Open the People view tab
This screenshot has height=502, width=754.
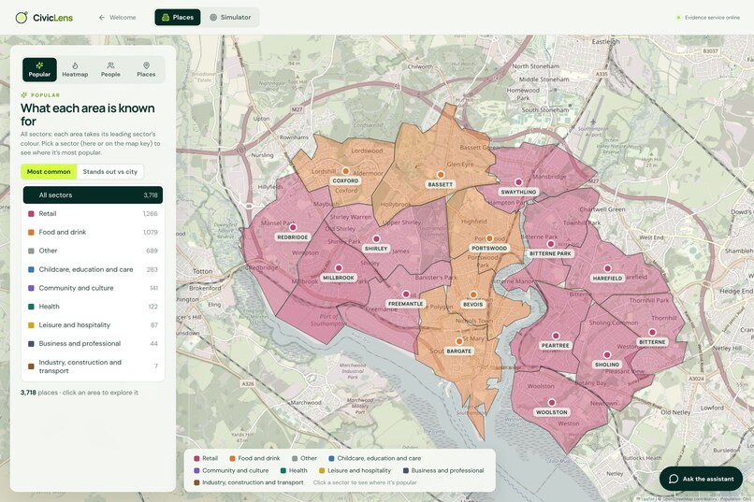tap(110, 70)
